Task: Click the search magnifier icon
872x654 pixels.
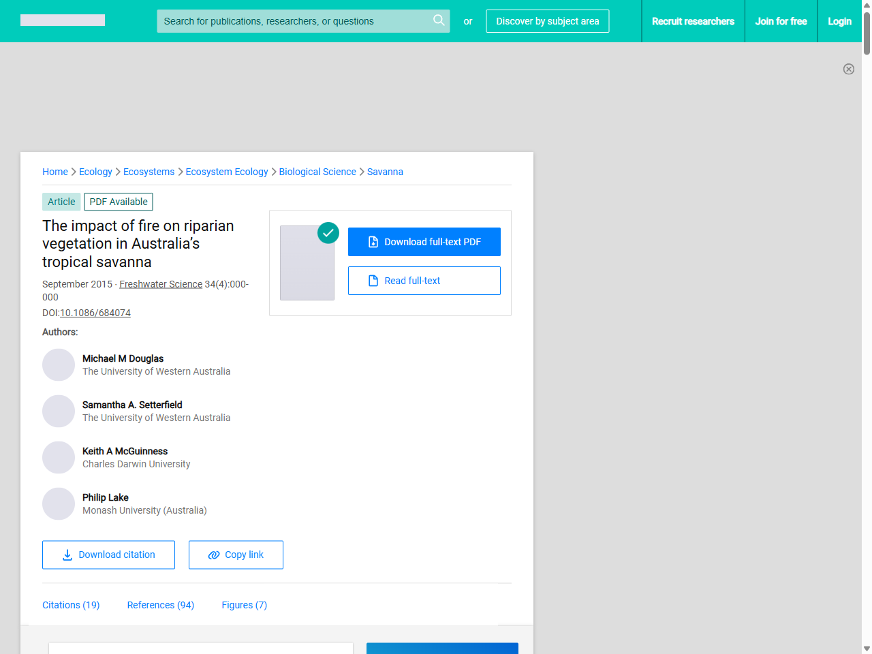Action: 439,20
